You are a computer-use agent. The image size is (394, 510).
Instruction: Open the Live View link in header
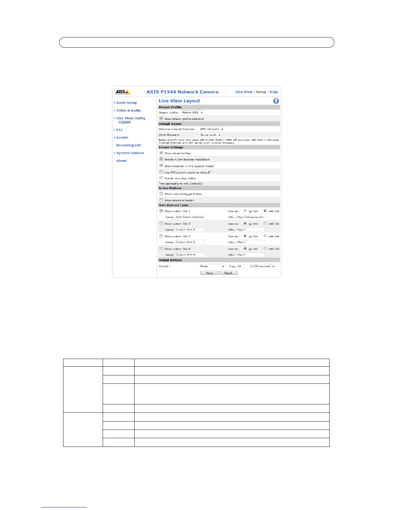pos(244,92)
